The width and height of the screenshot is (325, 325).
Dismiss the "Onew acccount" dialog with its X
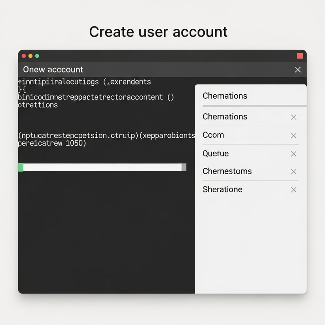(297, 69)
